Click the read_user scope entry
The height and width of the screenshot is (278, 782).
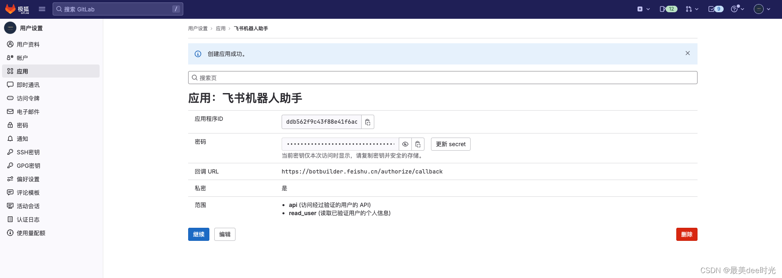340,213
